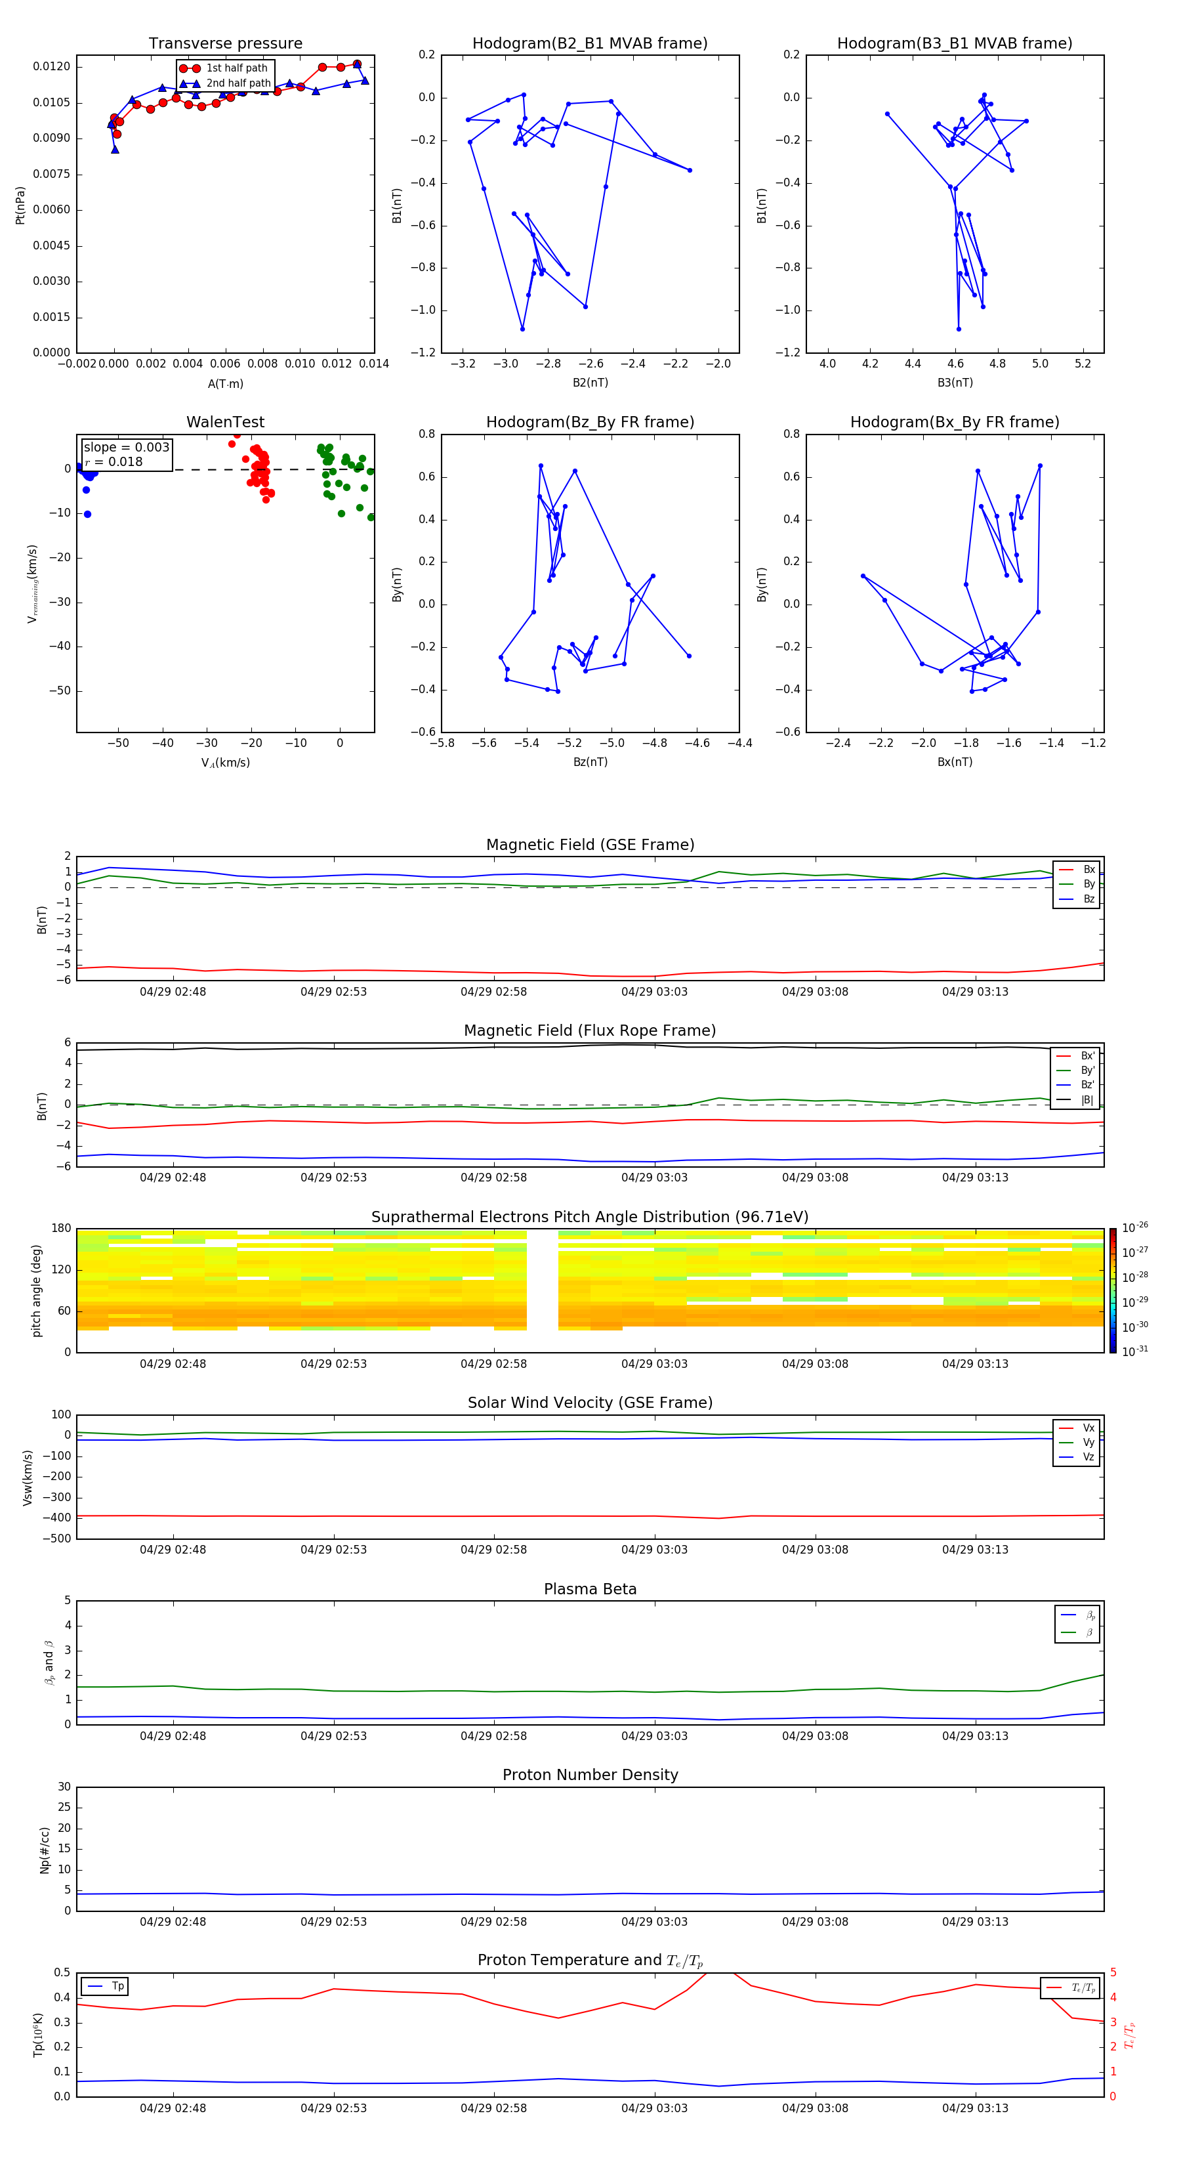Click the Tp legend box

pos(104,1986)
